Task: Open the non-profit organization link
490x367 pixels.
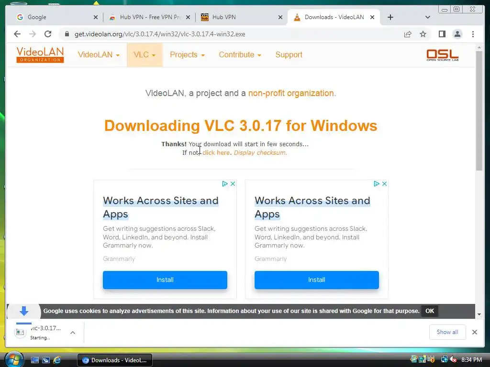Action: click(x=291, y=93)
